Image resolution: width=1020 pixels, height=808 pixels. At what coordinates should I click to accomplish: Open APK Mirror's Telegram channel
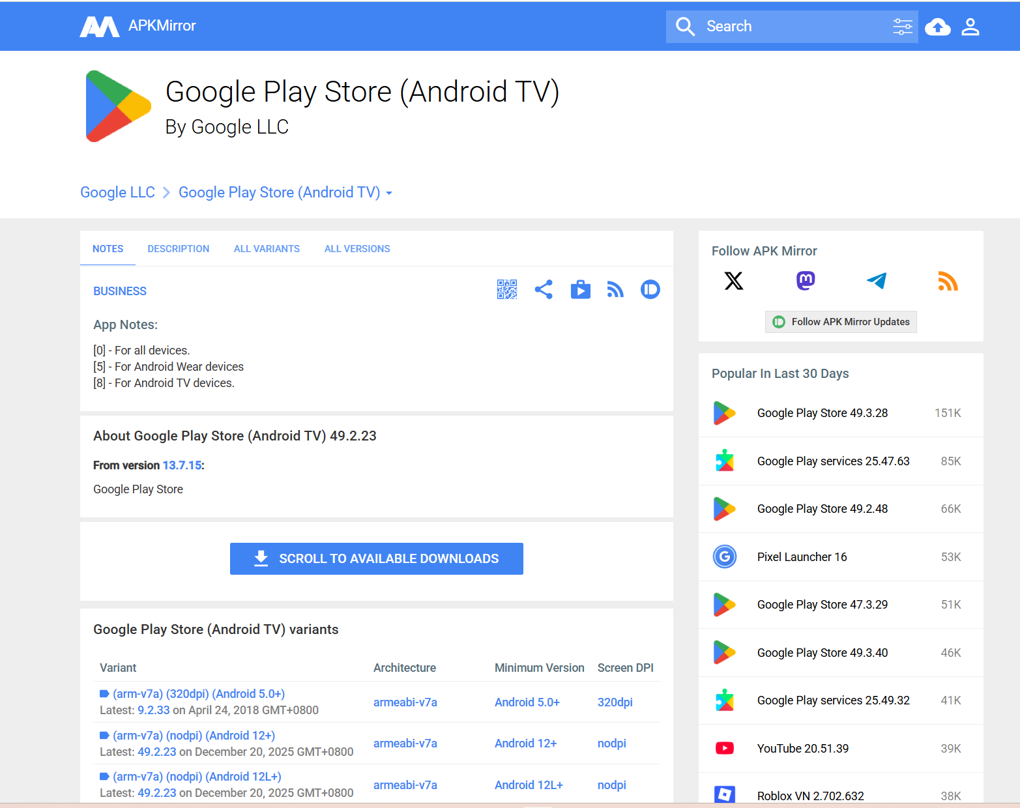[877, 281]
